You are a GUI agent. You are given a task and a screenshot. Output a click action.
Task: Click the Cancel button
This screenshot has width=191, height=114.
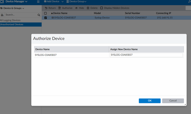pyautogui.click(x=173, y=101)
